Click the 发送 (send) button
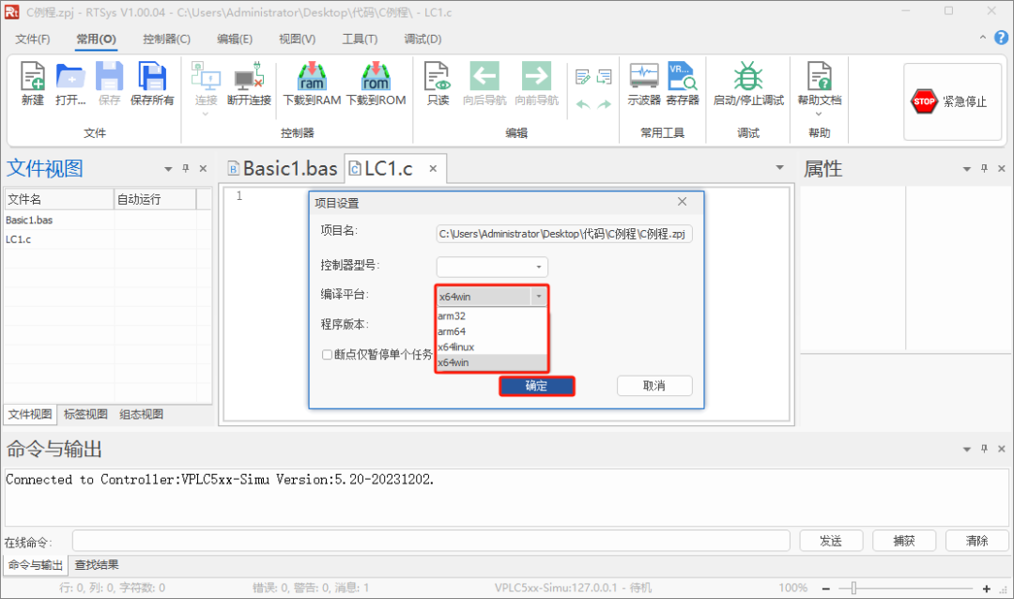The image size is (1014, 599). pyautogui.click(x=830, y=540)
